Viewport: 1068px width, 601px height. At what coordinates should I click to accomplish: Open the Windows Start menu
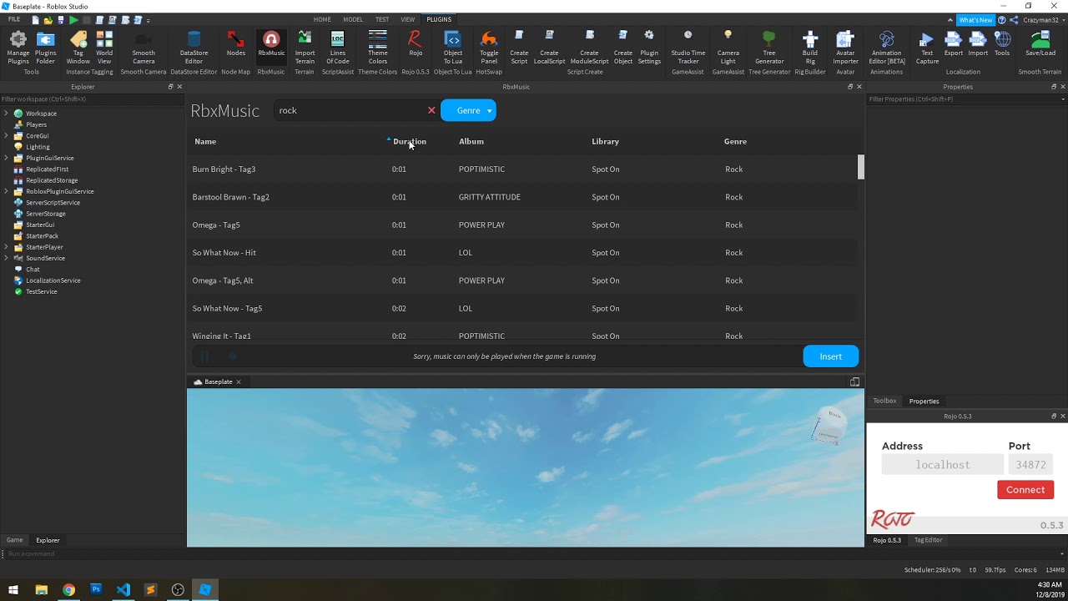[13, 589]
